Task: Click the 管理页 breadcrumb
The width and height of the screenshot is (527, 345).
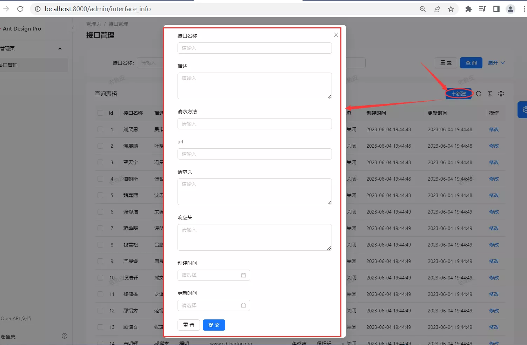Action: point(94,24)
